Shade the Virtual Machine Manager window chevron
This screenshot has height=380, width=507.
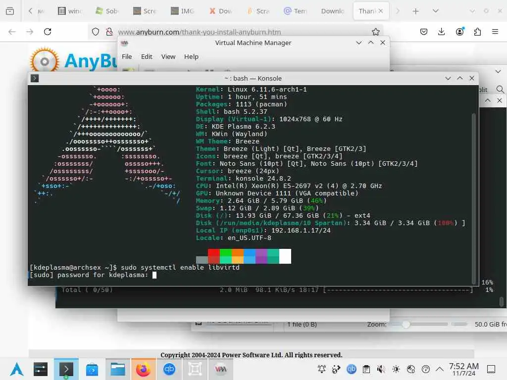(x=359, y=43)
